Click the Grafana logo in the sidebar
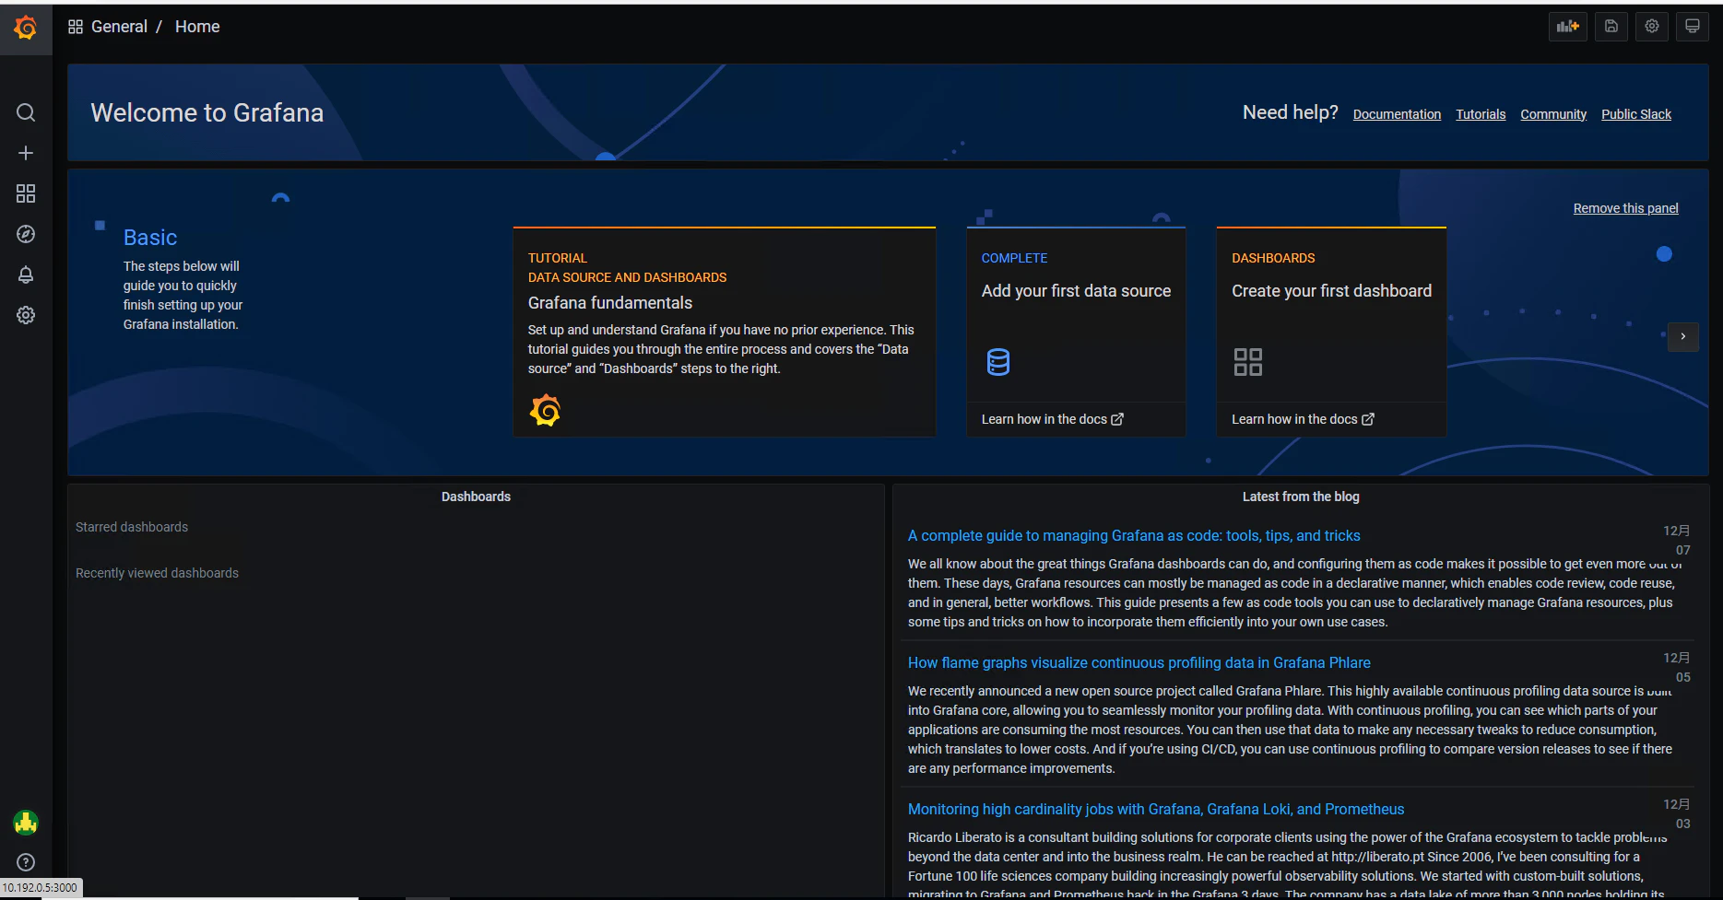1723x900 pixels. [26, 29]
